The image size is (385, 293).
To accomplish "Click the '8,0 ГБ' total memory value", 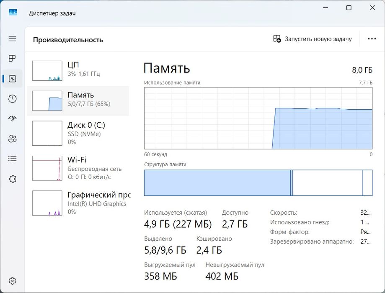I will coord(362,70).
